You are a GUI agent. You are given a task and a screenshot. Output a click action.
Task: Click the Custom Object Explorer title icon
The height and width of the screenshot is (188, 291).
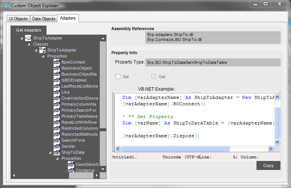(x=6, y=6)
